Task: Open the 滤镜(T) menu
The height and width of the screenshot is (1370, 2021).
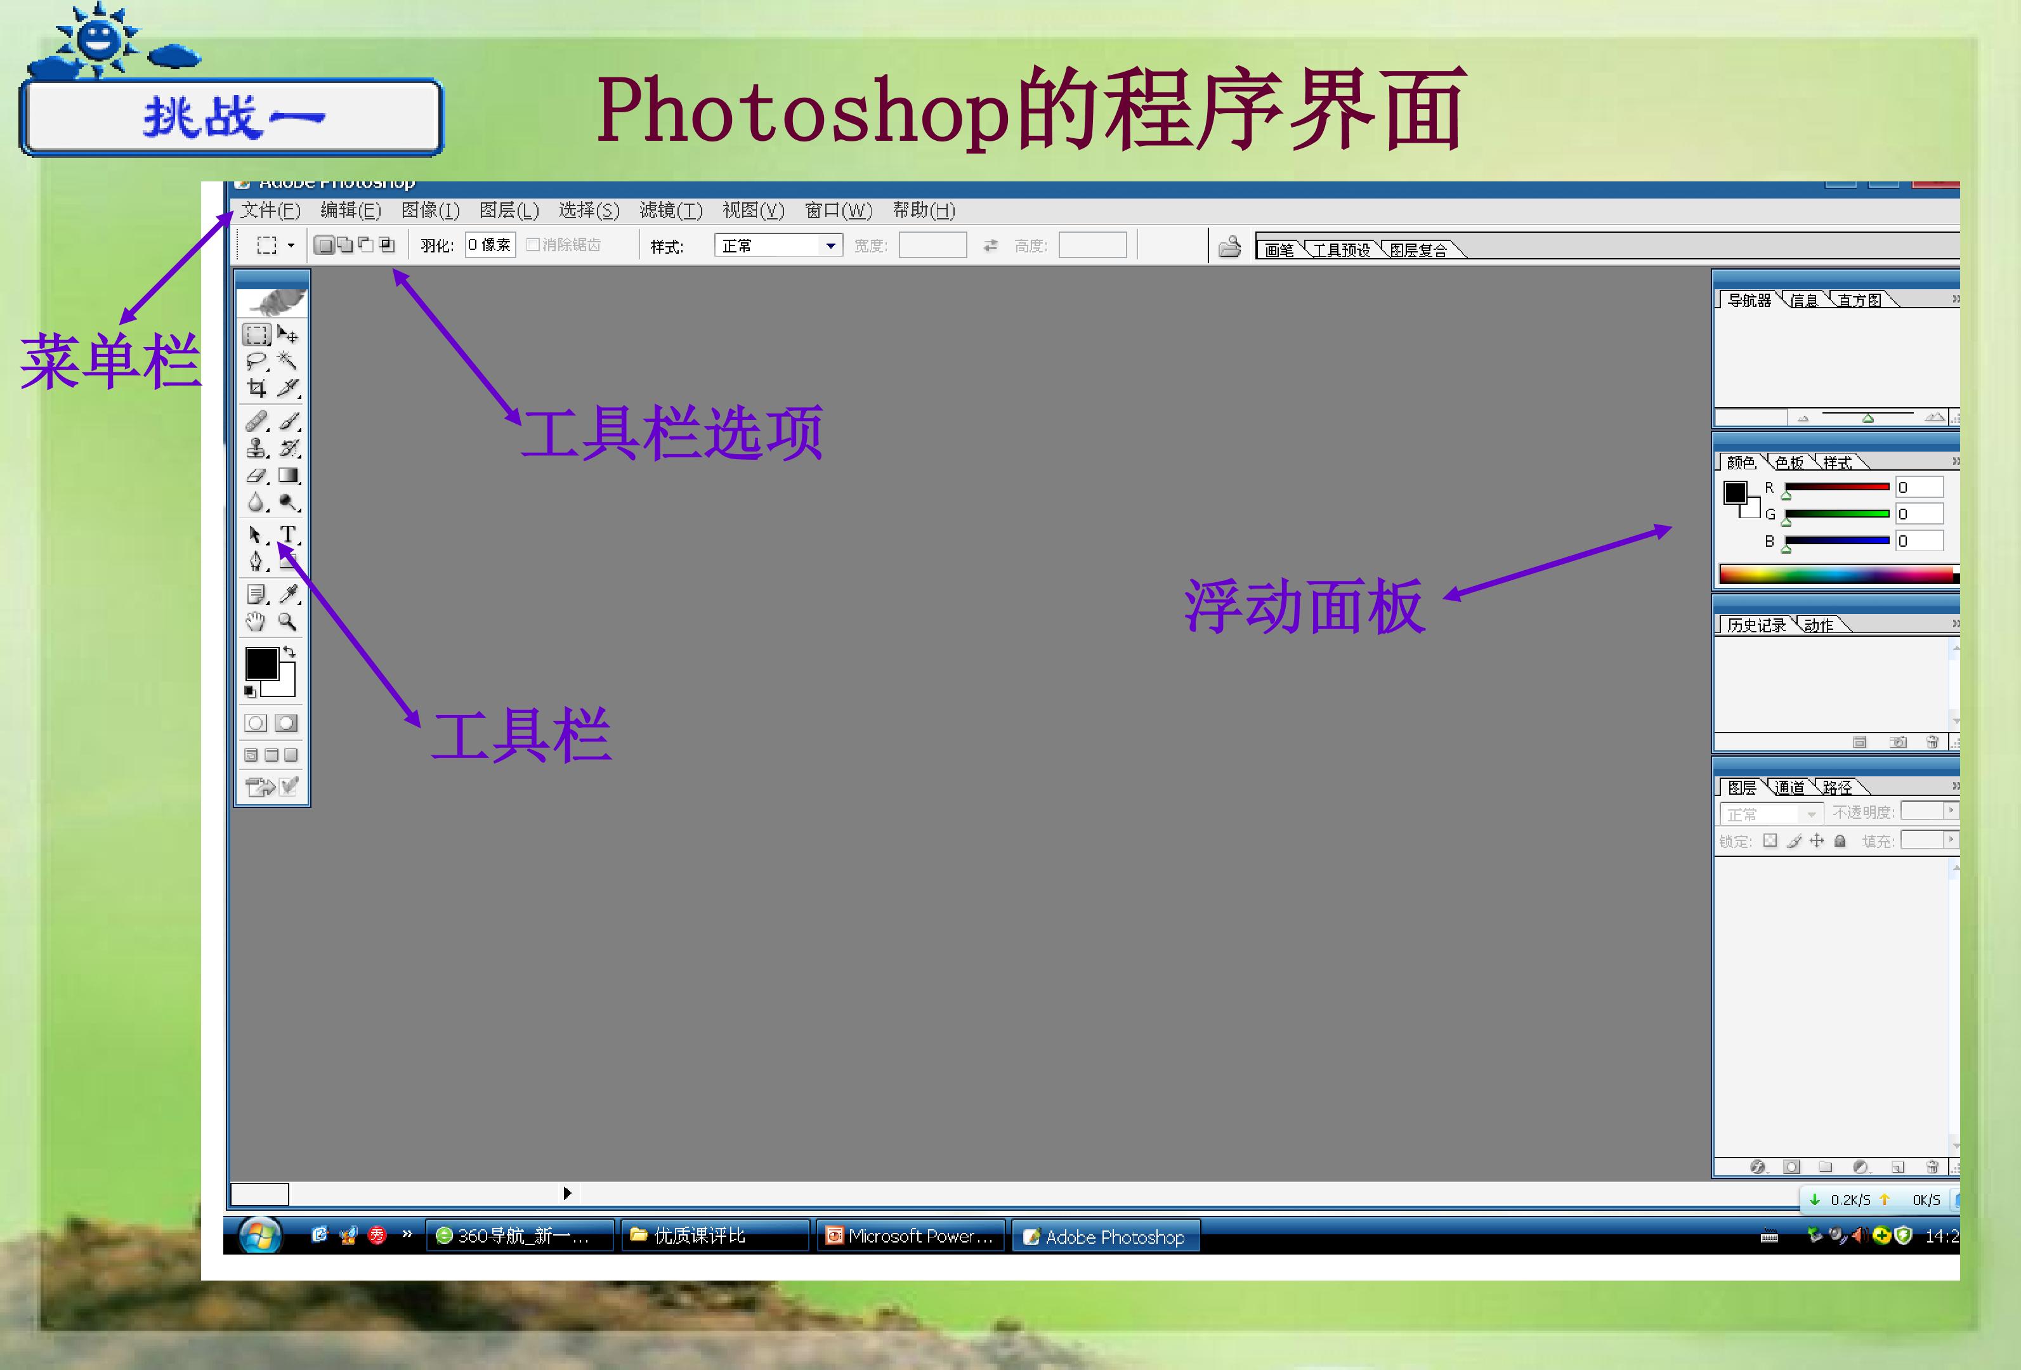Action: [670, 211]
